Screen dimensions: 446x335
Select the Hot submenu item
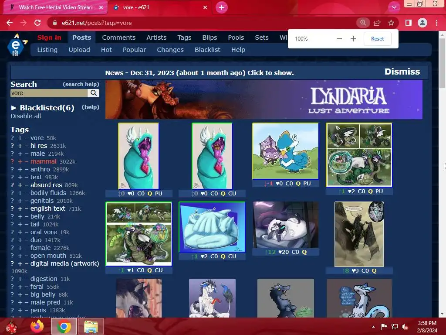tap(106, 50)
